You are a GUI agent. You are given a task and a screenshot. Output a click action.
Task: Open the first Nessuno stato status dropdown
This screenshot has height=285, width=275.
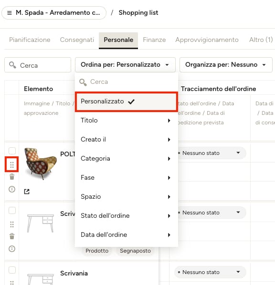[x=210, y=153]
